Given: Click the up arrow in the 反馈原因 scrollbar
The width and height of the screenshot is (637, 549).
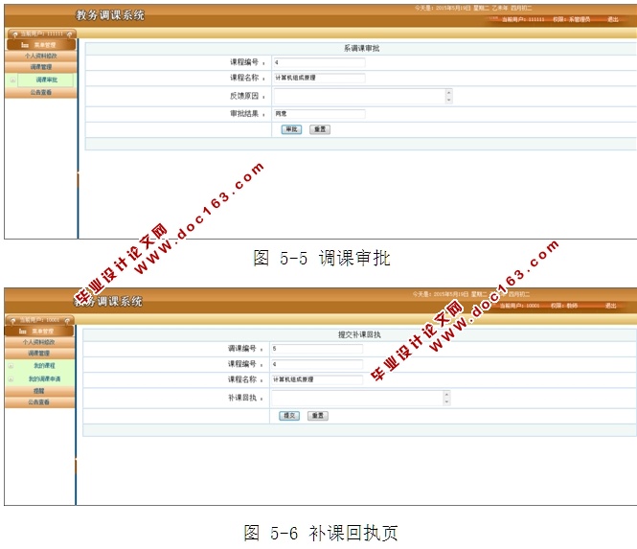Looking at the screenshot, I should click(x=449, y=92).
